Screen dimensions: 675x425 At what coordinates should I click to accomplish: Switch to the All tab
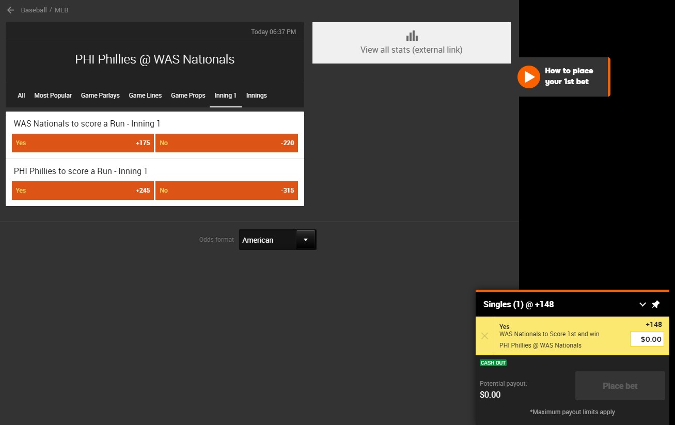[x=21, y=96]
